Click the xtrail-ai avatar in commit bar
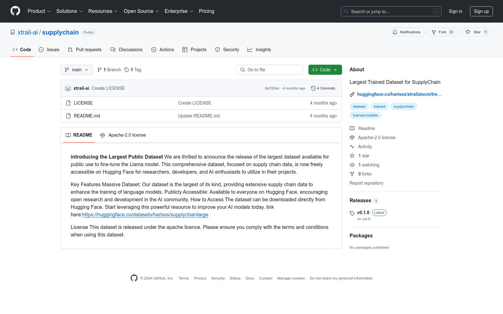 [x=68, y=88]
